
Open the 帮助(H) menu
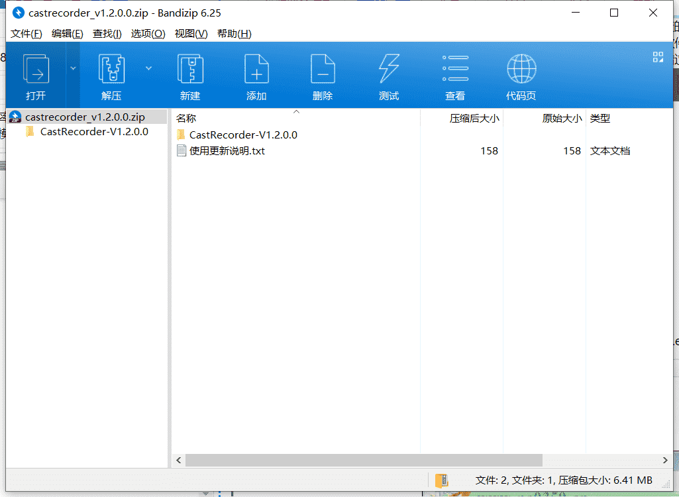(235, 34)
